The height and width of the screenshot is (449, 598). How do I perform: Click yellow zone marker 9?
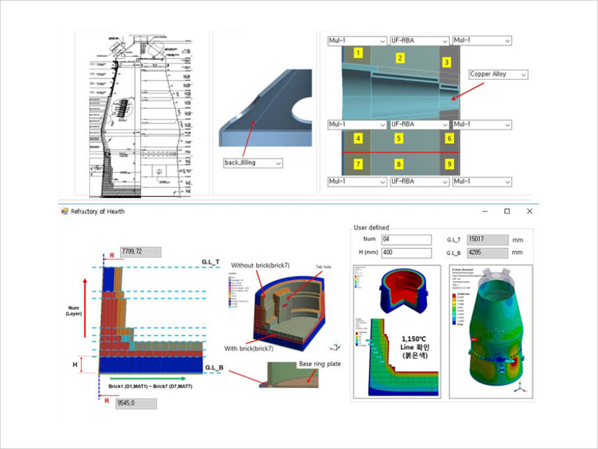tap(449, 163)
